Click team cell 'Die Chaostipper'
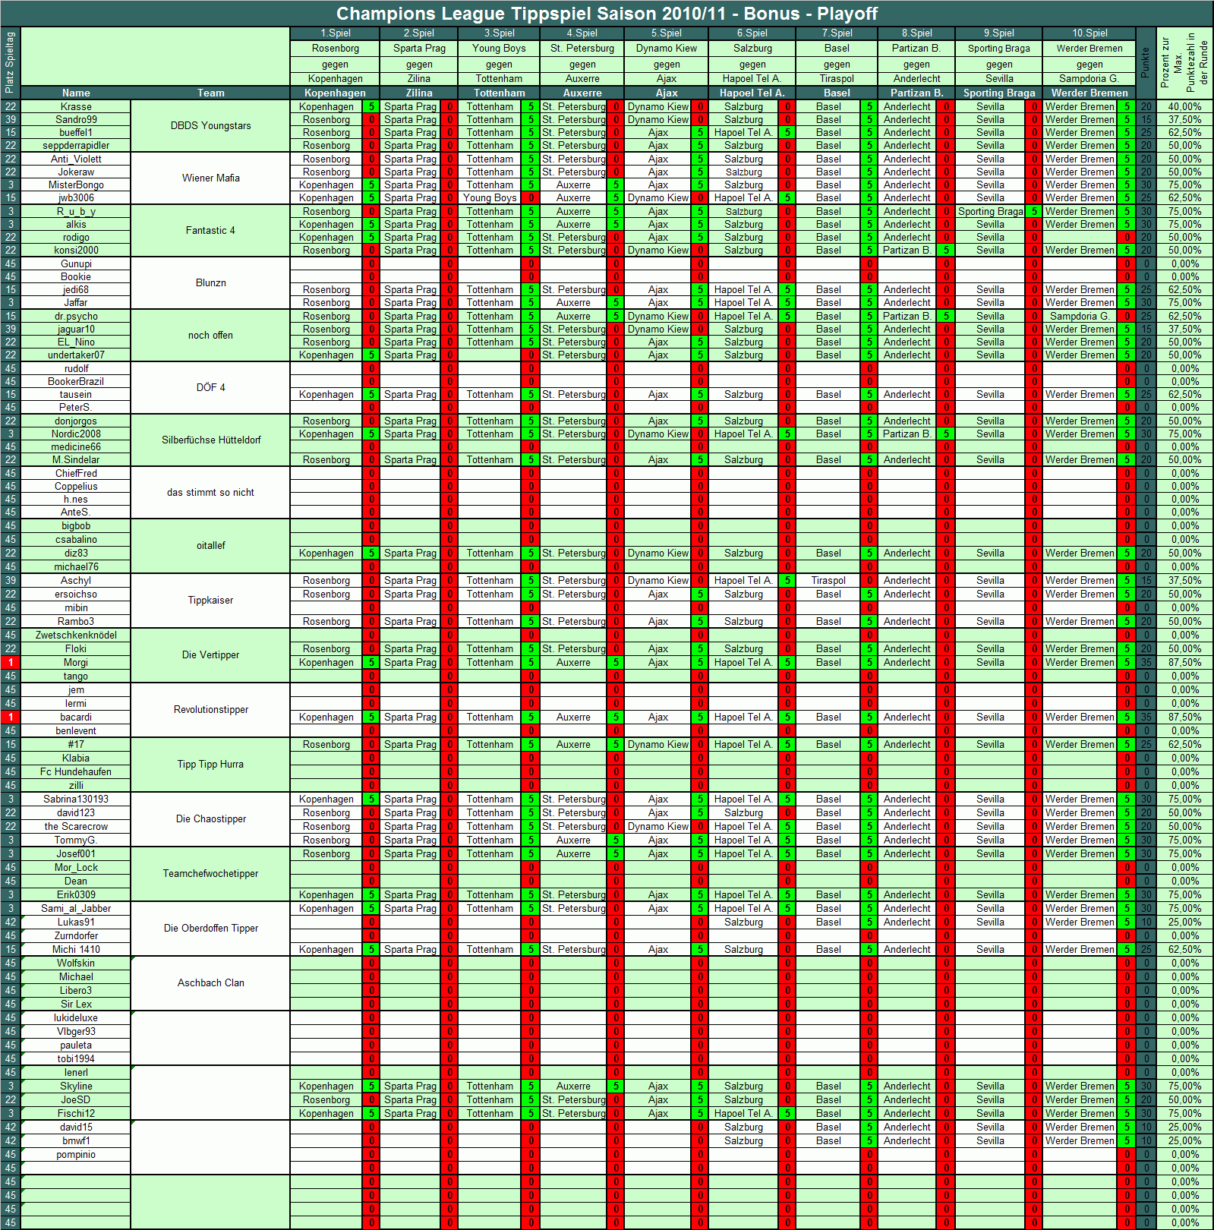The width and height of the screenshot is (1214, 1230). pos(210,819)
